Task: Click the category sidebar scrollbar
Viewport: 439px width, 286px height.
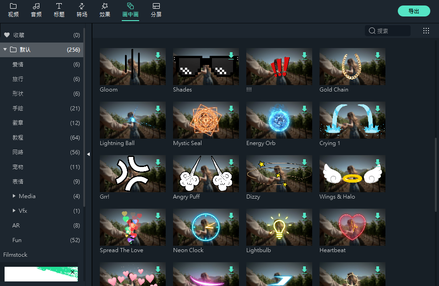Action: tap(84, 118)
